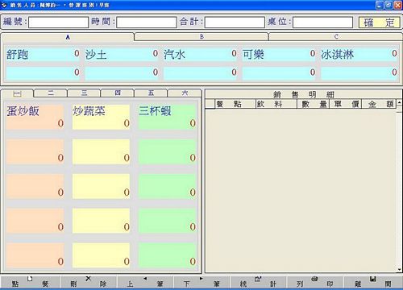This screenshot has width=403, height=290.
Task: Switch to drink tab C
Action: pyautogui.click(x=336, y=36)
